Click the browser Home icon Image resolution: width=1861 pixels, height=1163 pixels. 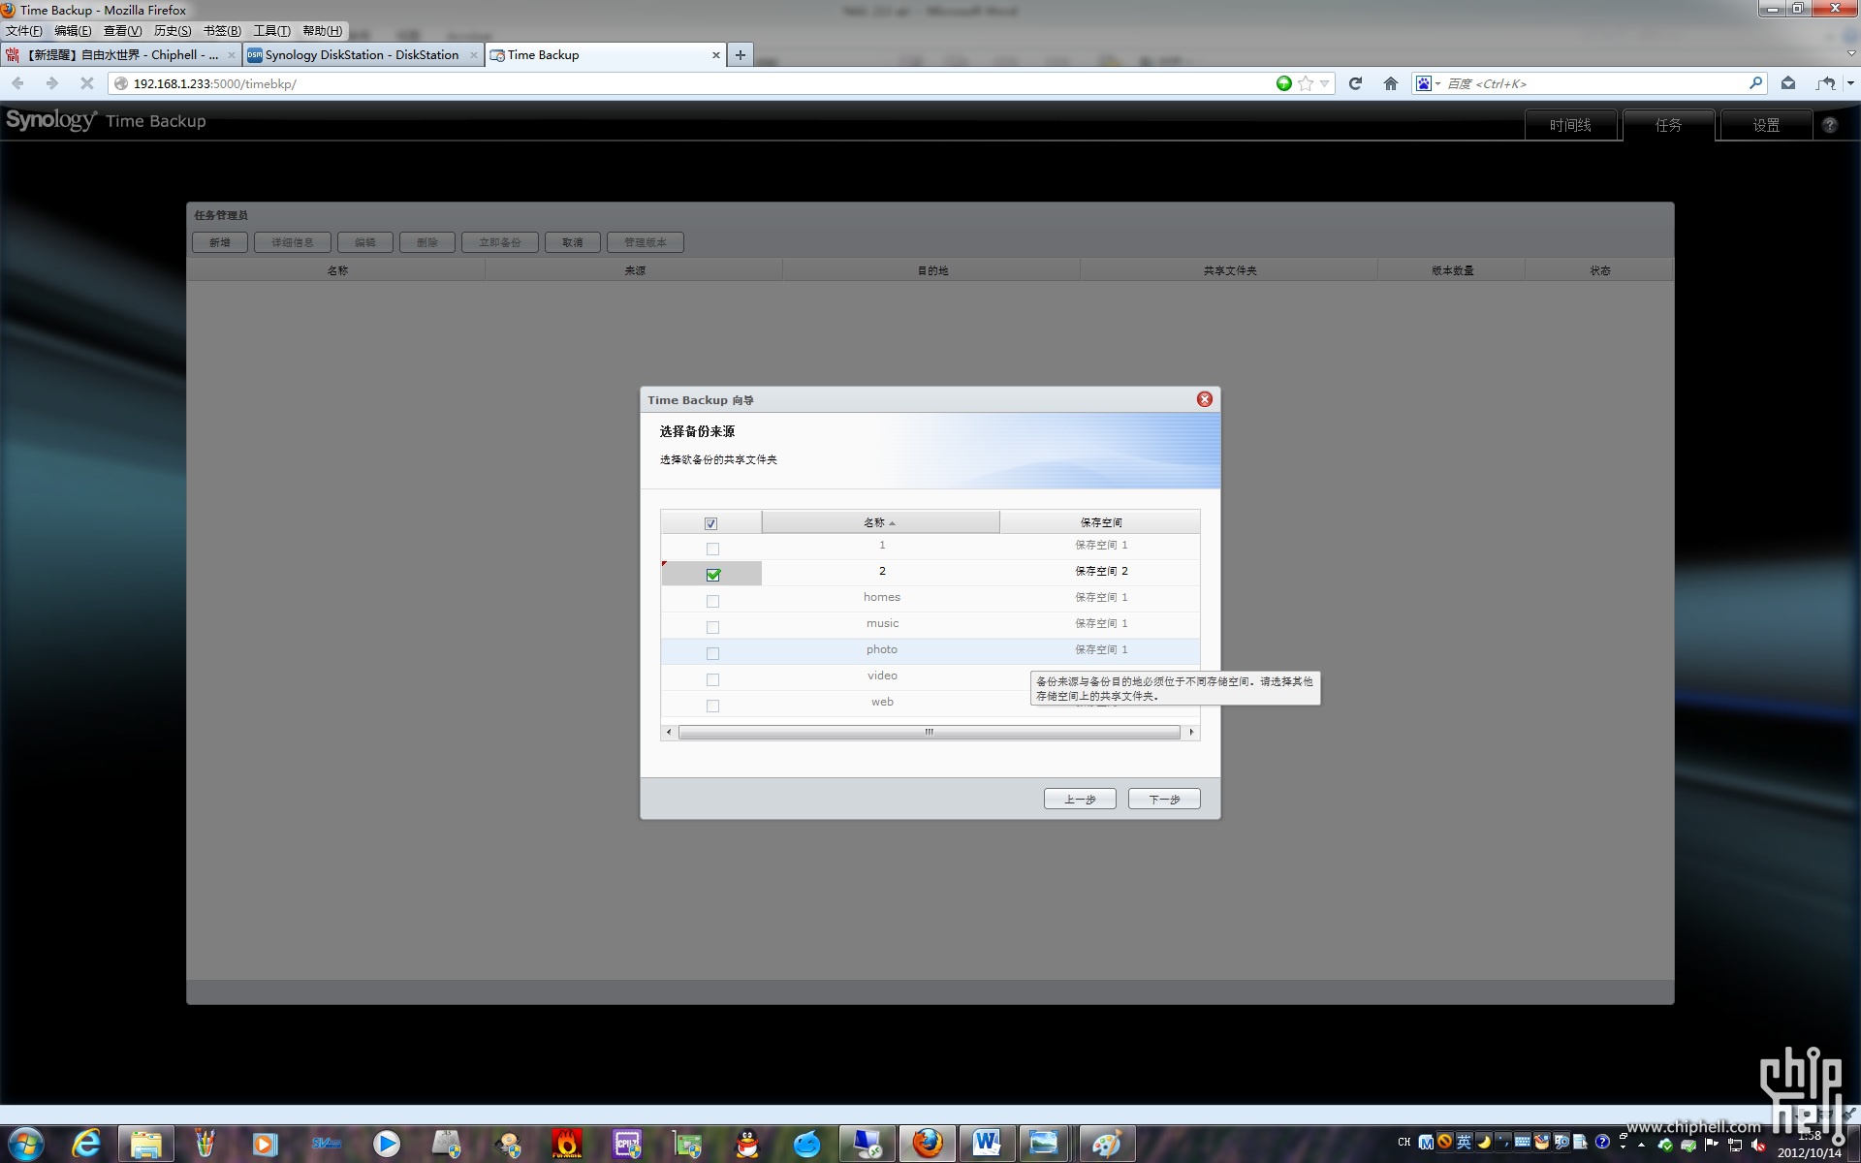pos(1391,83)
